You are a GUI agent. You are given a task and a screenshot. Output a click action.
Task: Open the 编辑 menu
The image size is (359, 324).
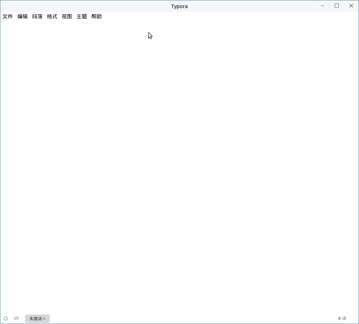(x=23, y=17)
